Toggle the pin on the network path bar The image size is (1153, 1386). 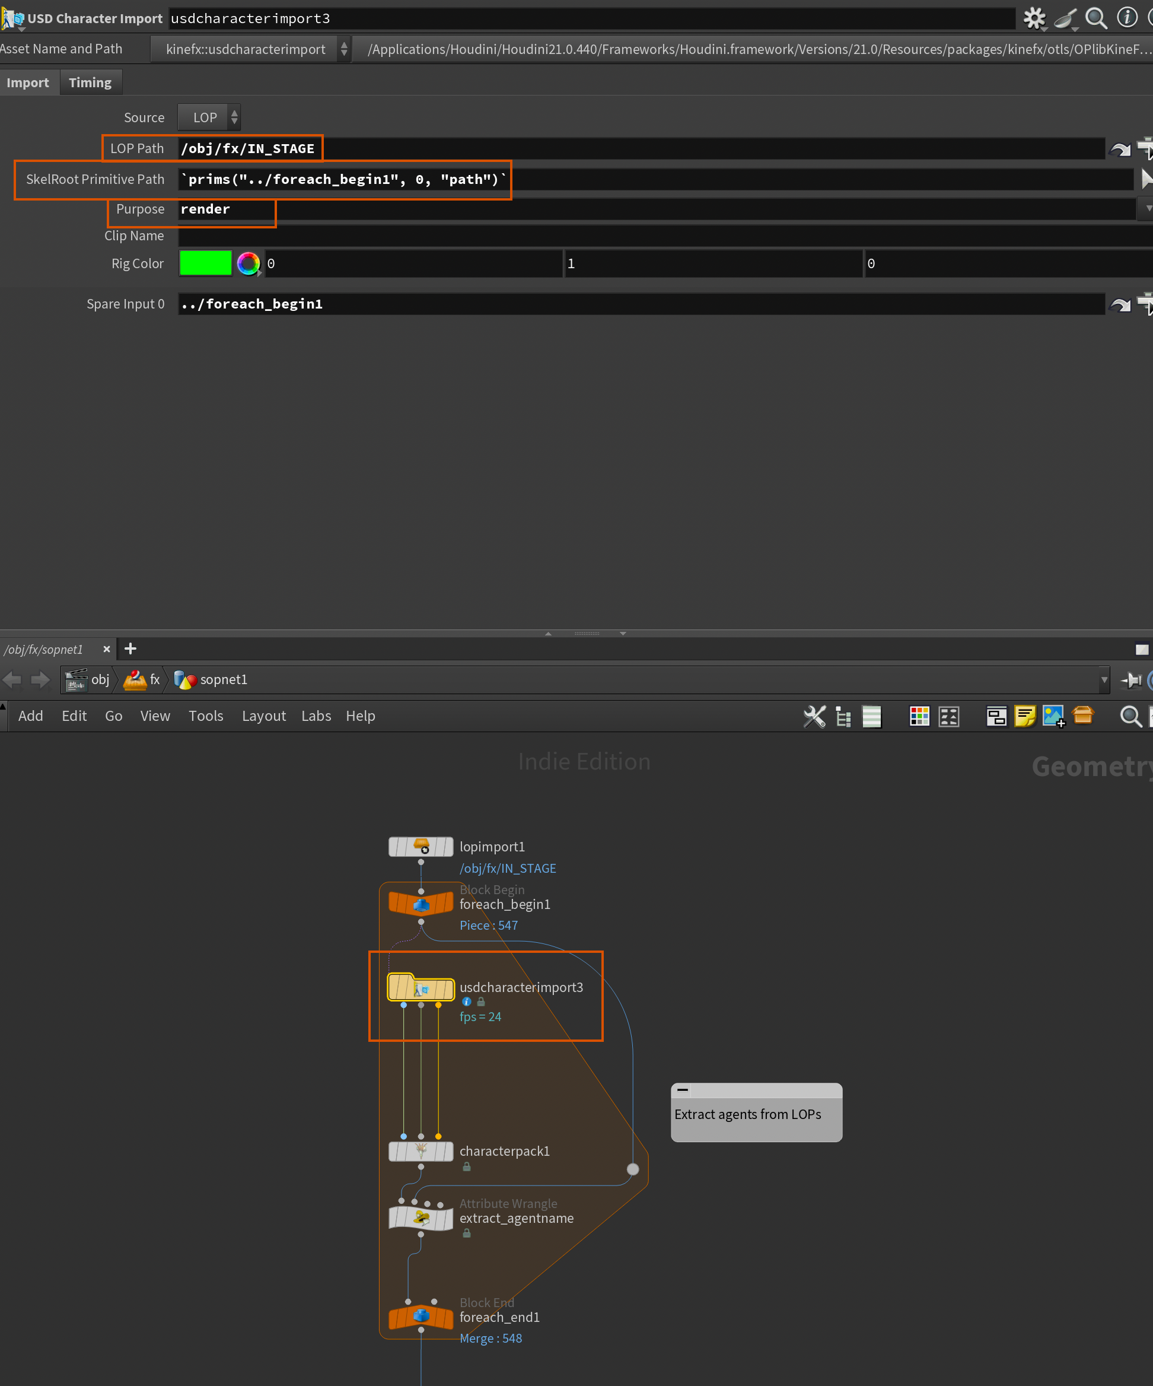(x=1132, y=679)
